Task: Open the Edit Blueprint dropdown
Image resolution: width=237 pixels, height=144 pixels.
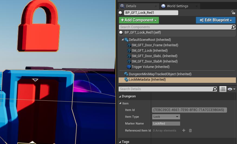Action: click(216, 20)
